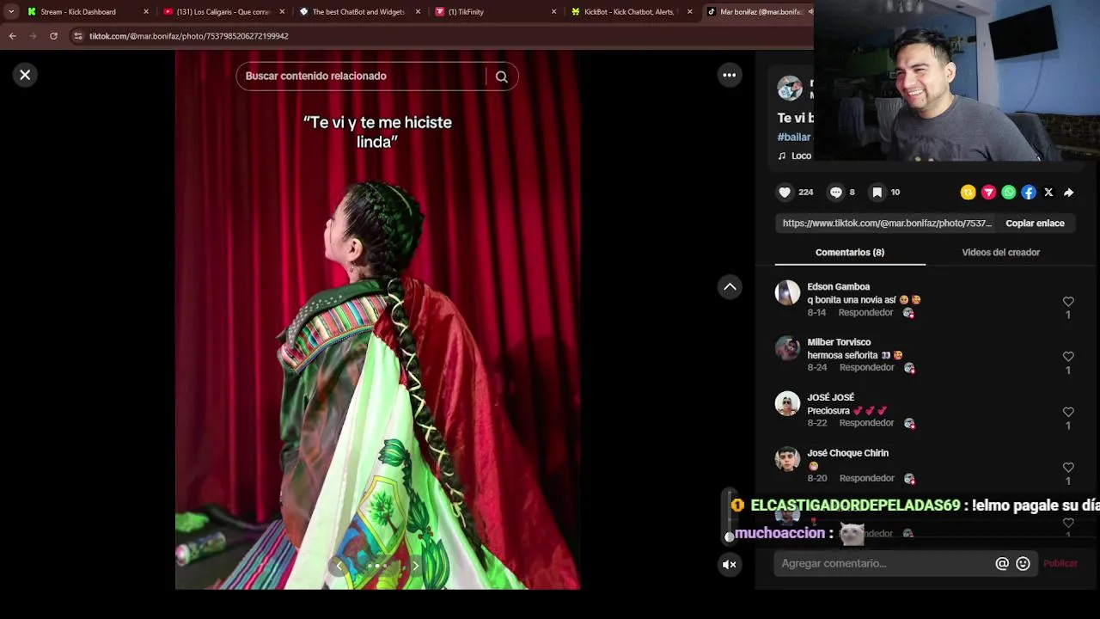The image size is (1100, 619).
Task: Open the emoji picker in comment box
Action: pos(1023,564)
